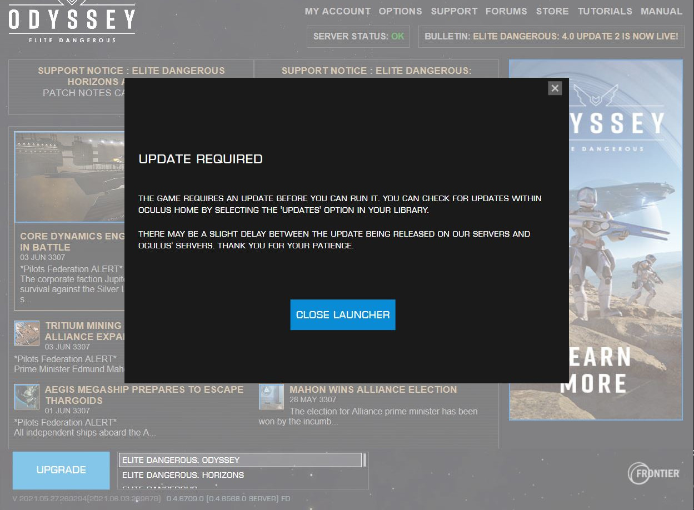Screen dimensions: 694x510
Task: Click the featured article station image
Action: click(69, 177)
